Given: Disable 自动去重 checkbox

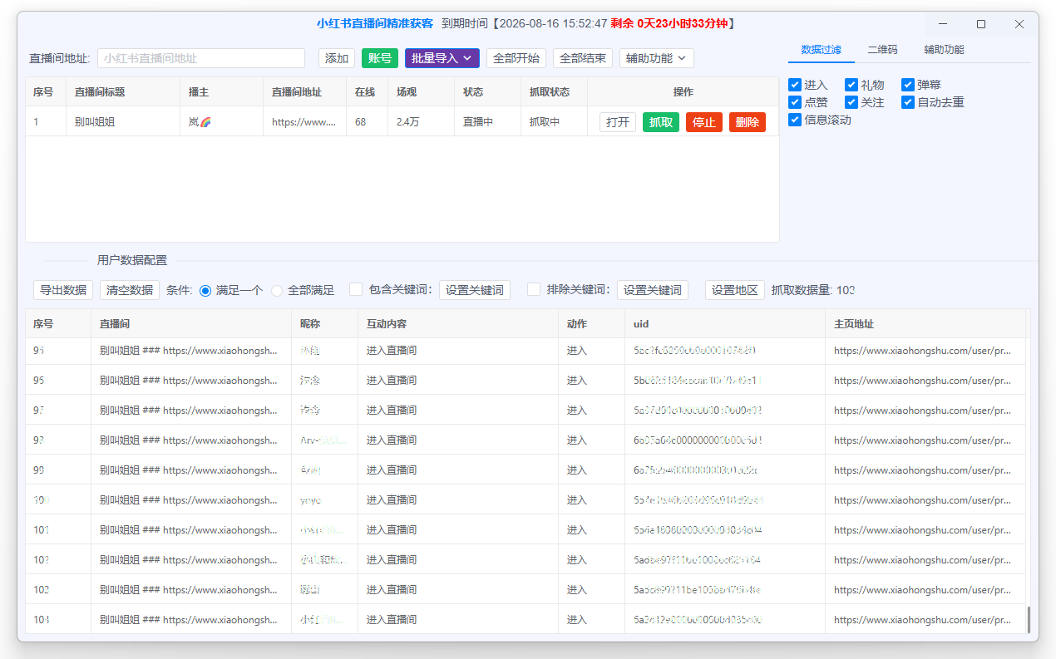Looking at the screenshot, I should (908, 102).
